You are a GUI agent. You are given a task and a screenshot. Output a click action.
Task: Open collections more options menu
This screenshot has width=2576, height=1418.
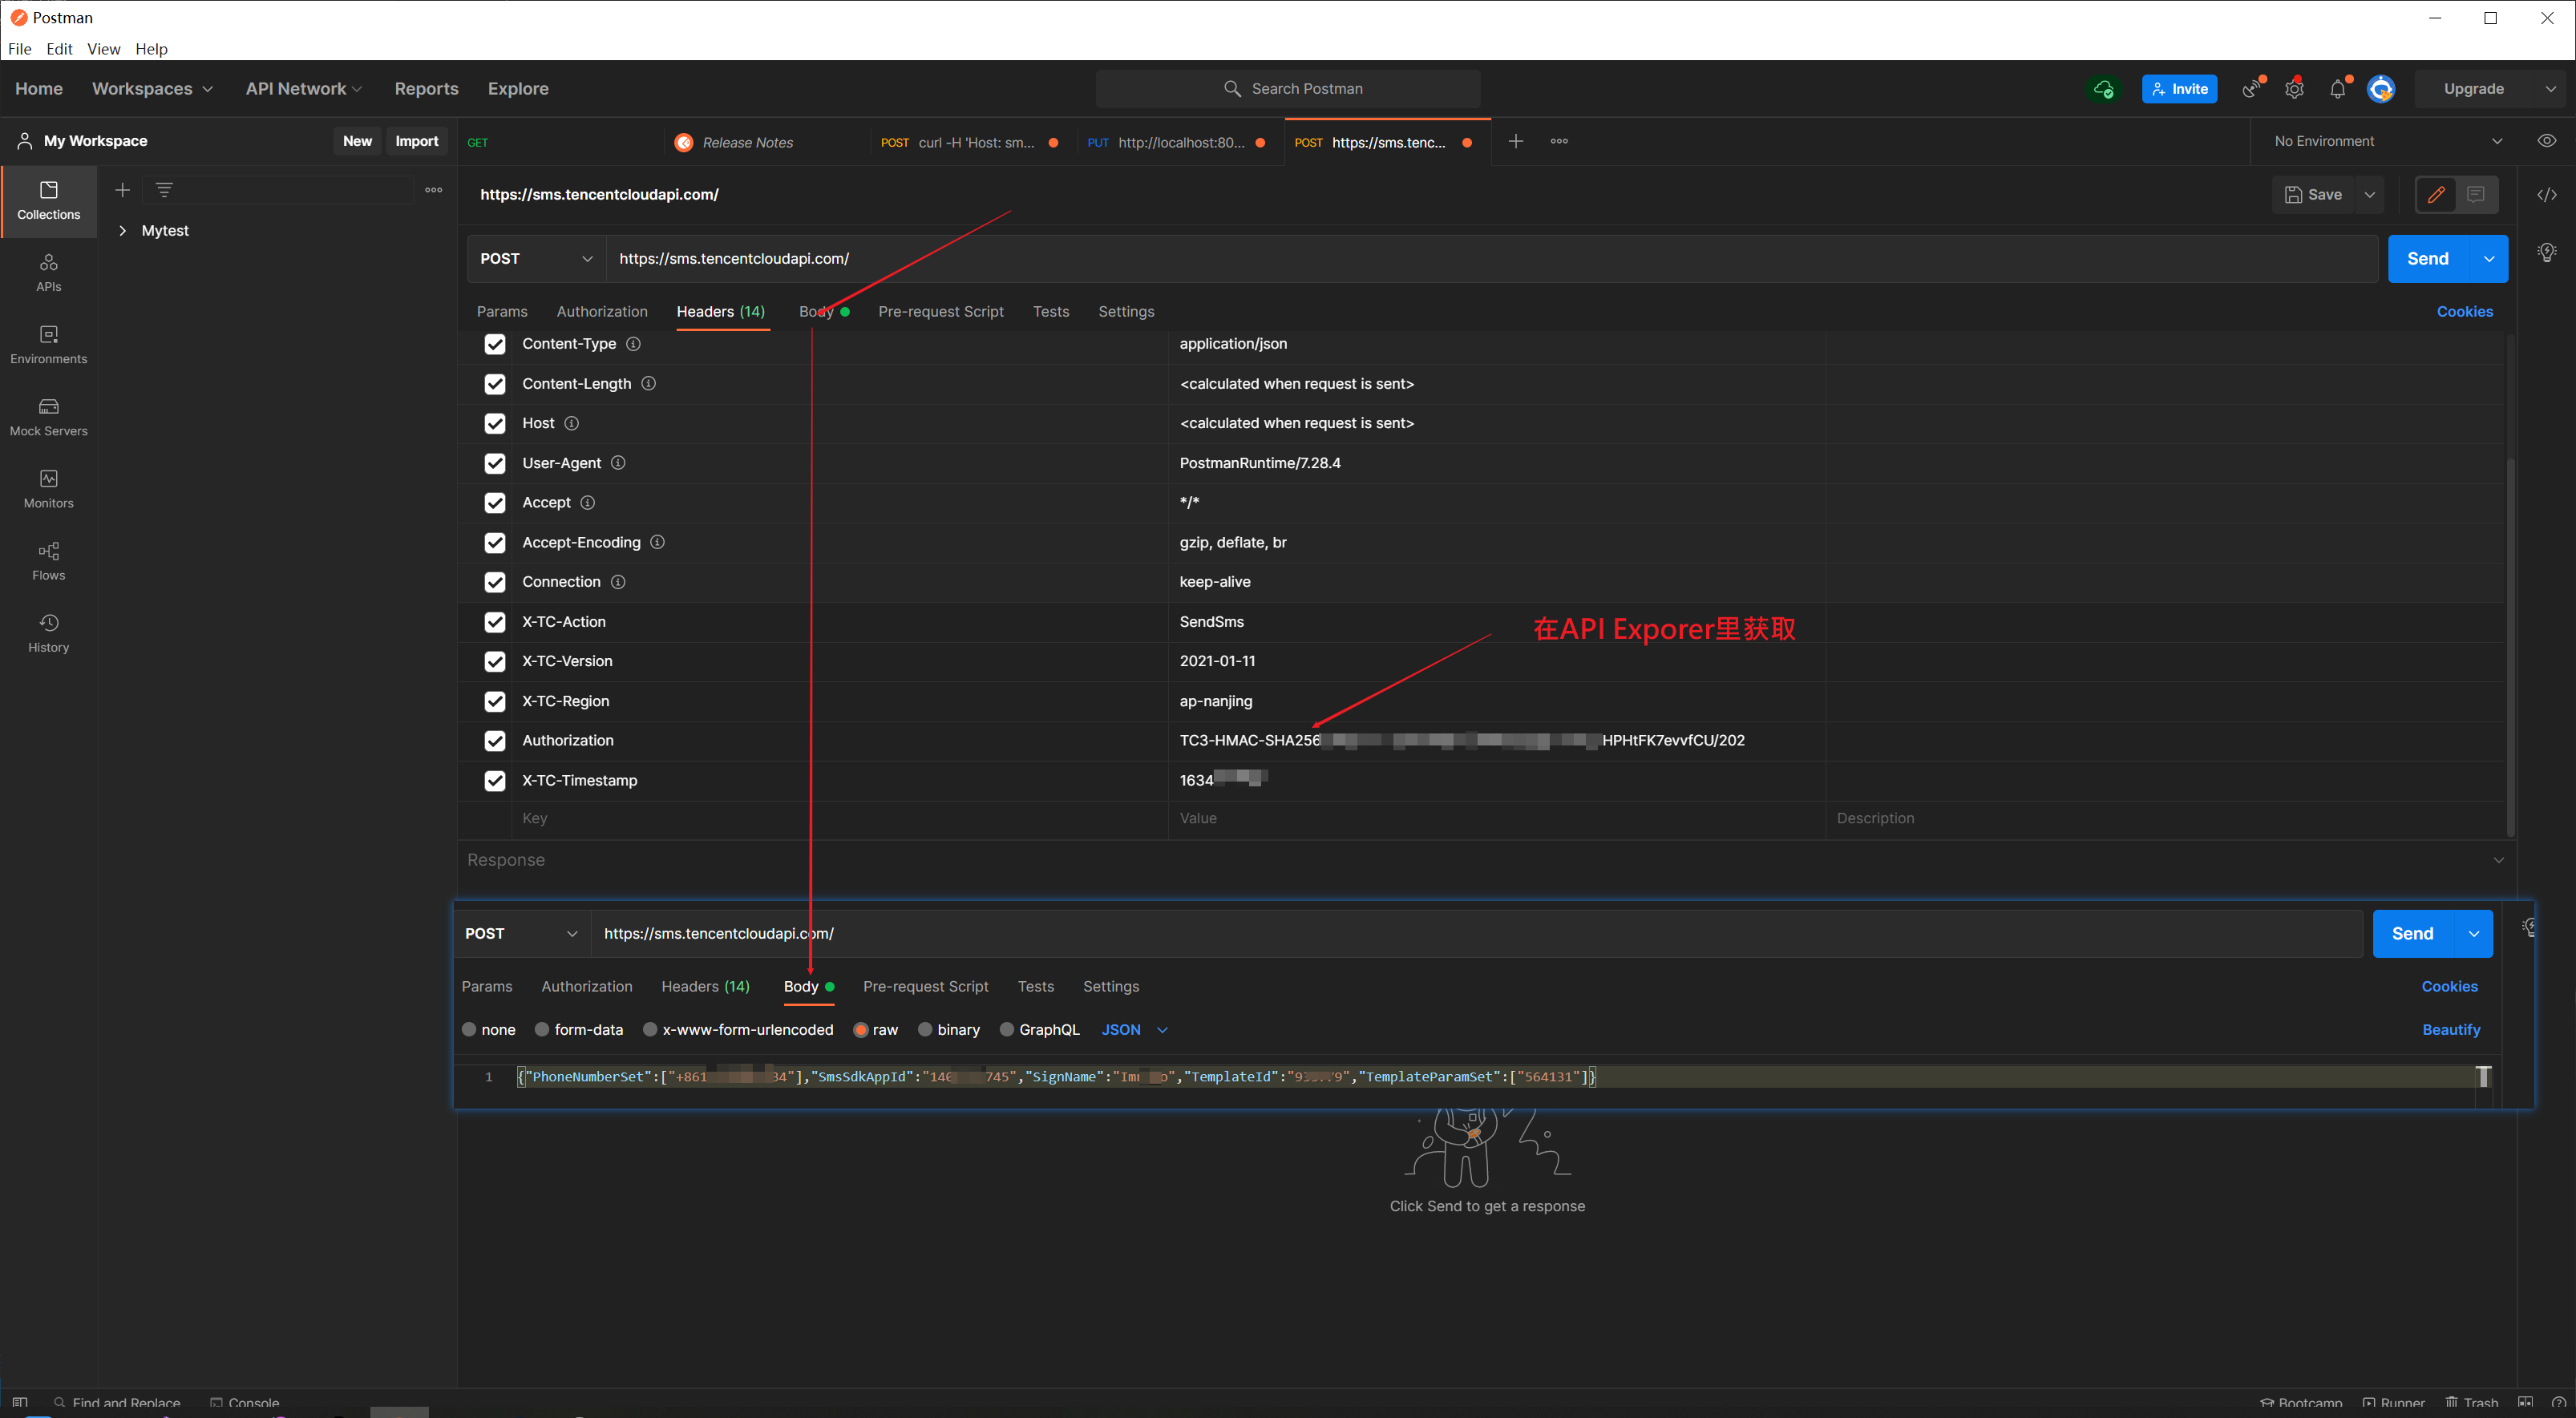pos(433,190)
